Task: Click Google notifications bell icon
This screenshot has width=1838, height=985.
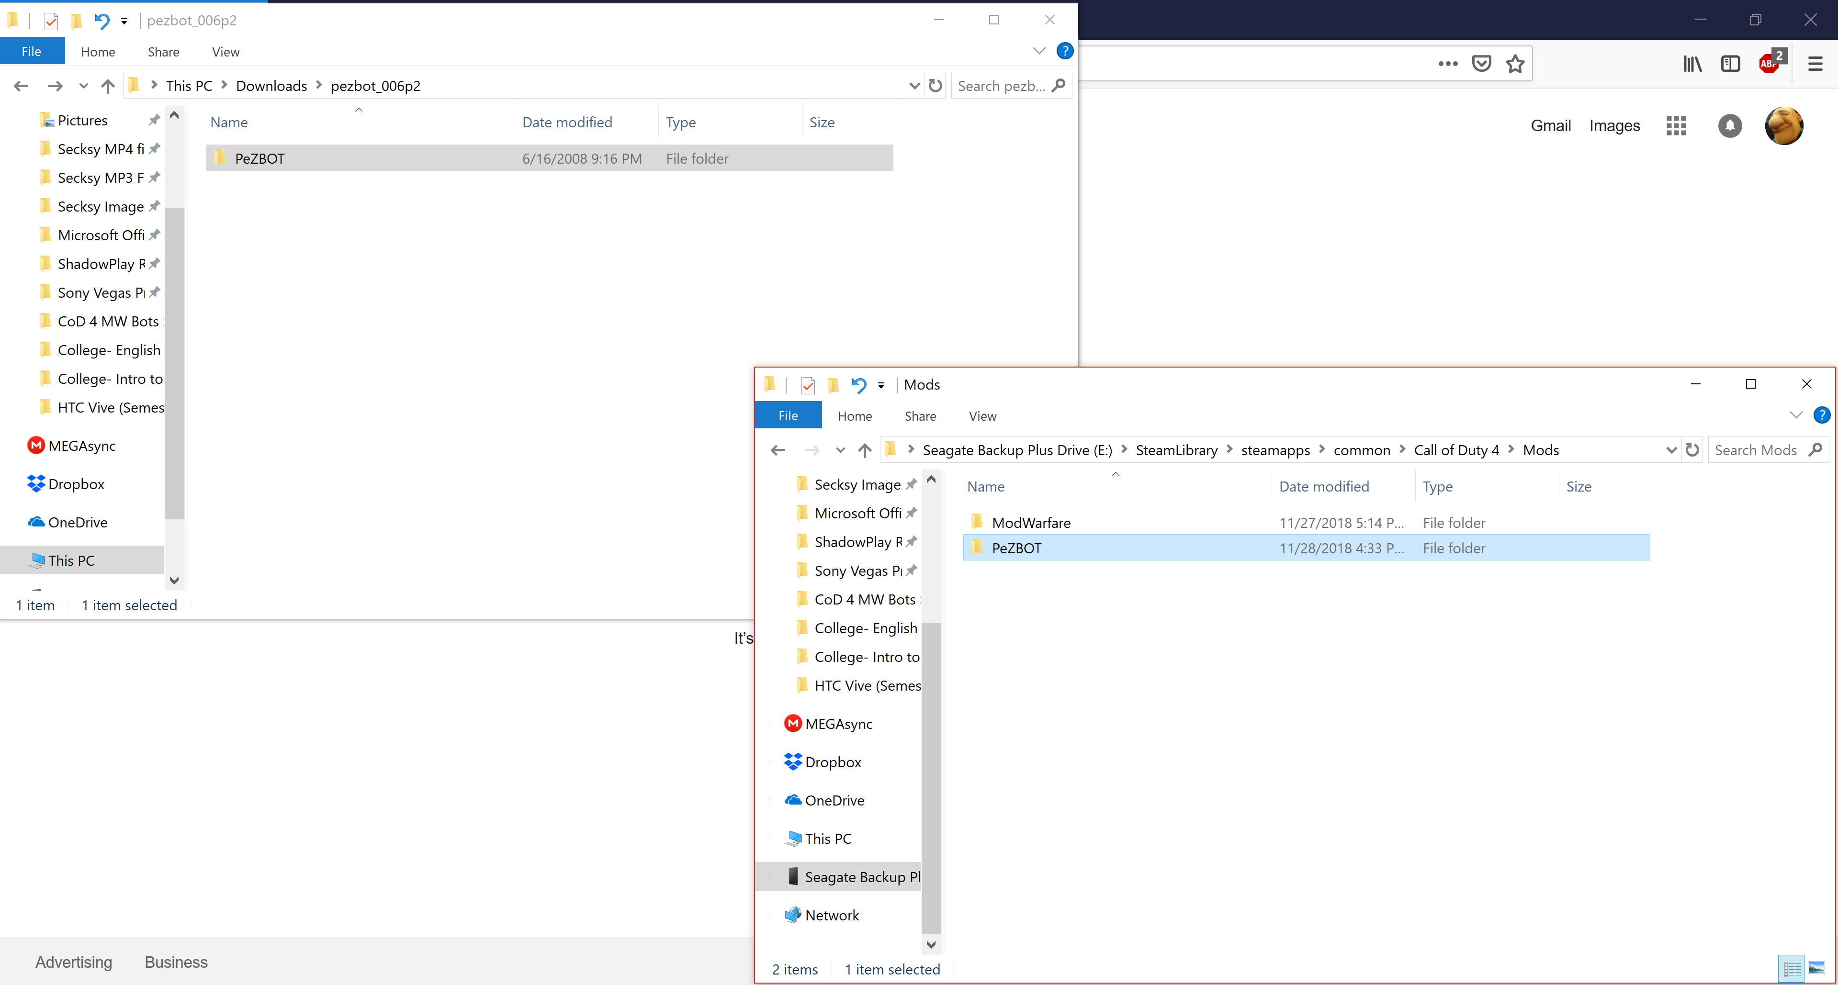Action: pos(1729,125)
